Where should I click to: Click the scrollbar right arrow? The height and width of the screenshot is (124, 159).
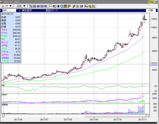coord(148,115)
